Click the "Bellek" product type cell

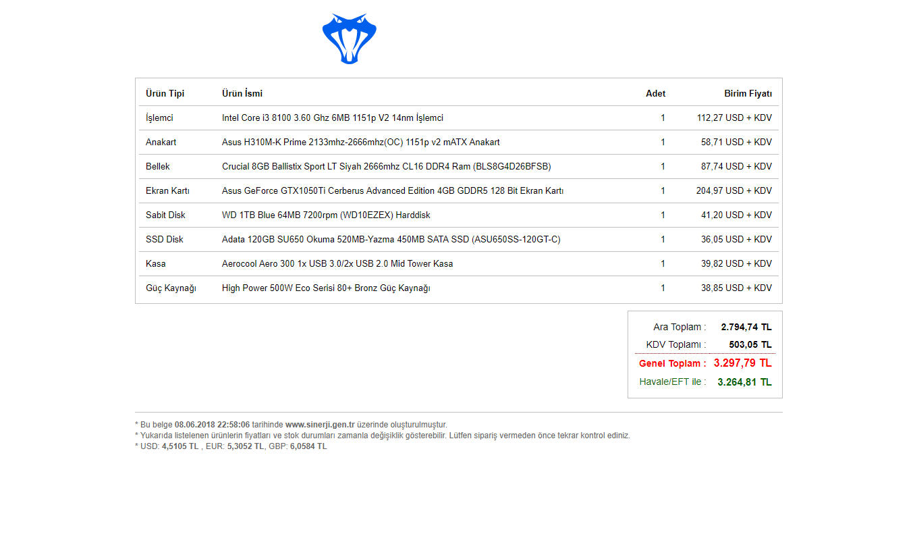point(158,167)
